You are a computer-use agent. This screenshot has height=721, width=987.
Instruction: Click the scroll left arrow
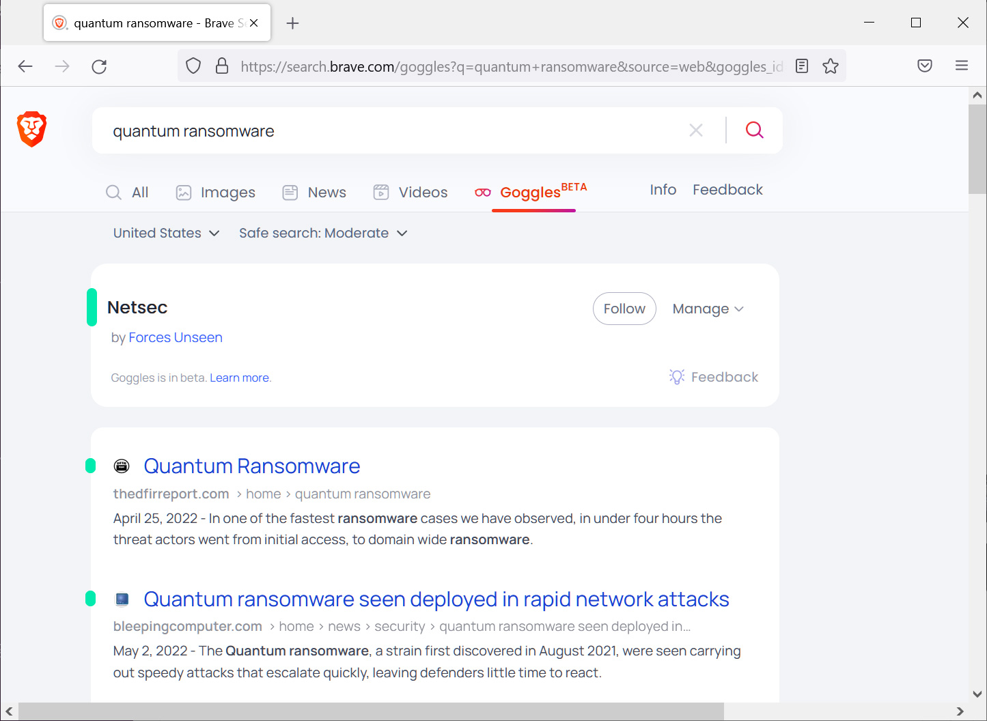[9, 711]
